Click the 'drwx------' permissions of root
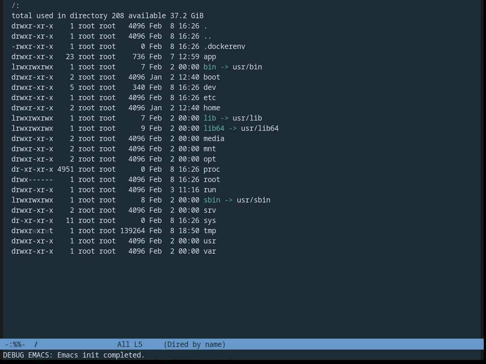Viewport: 486px width, 364px height. (x=32, y=180)
